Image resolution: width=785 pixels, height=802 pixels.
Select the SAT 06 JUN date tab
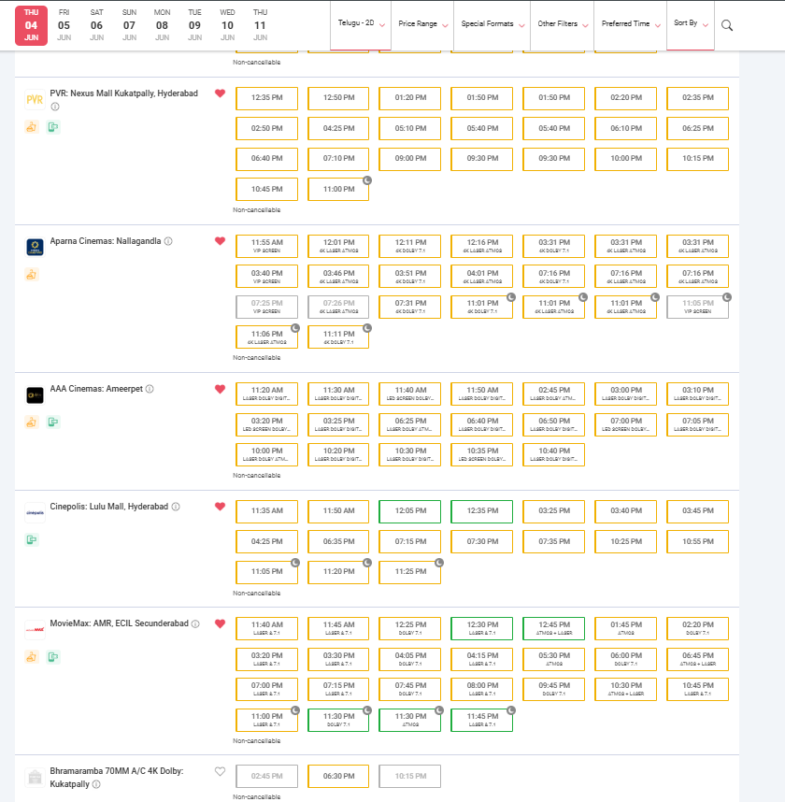click(96, 25)
